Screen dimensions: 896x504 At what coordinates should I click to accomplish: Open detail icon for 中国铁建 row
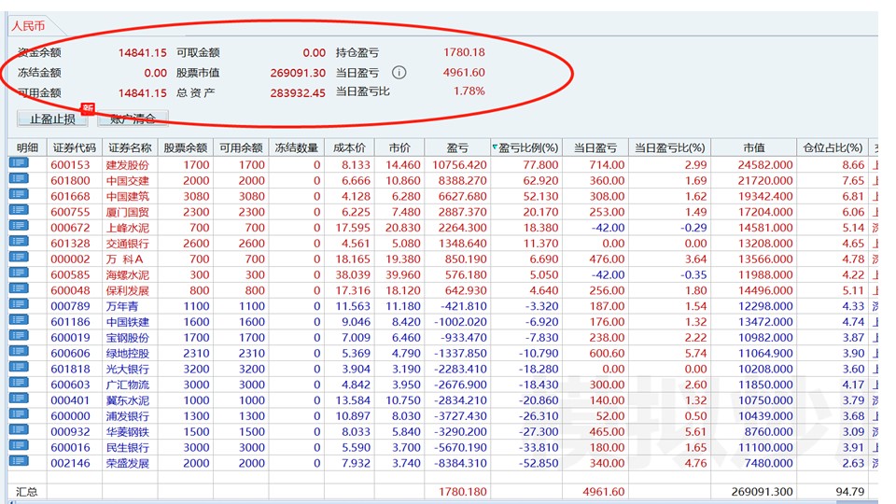pyautogui.click(x=19, y=320)
